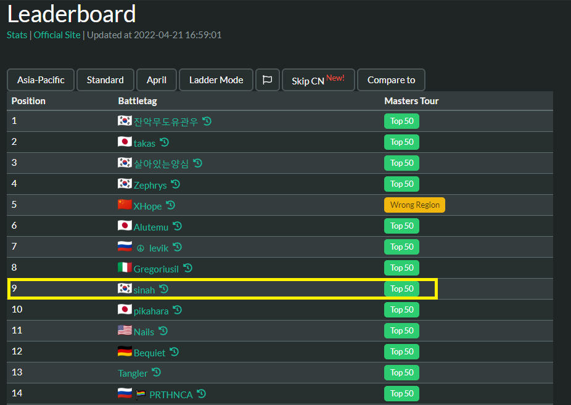Click history icon beside XHope

coord(171,205)
